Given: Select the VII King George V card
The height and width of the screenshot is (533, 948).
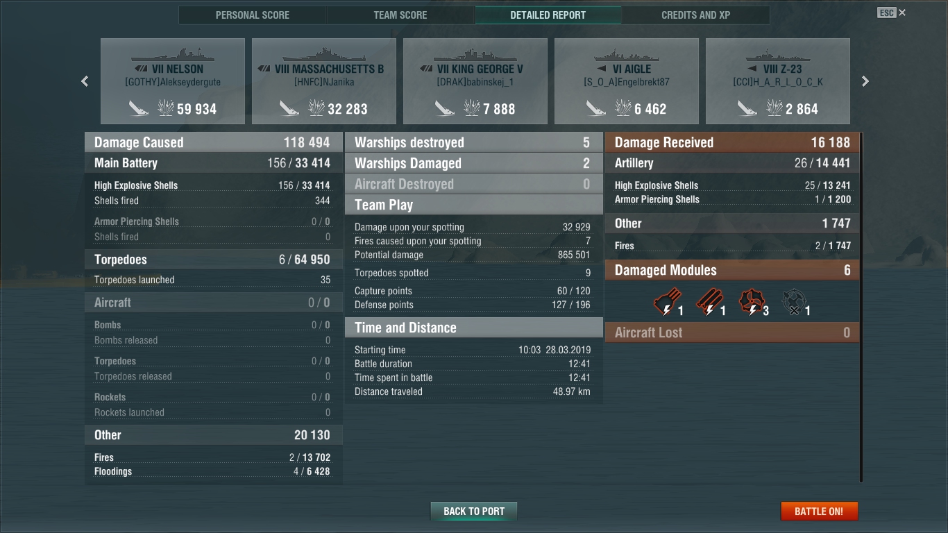Looking at the screenshot, I should pos(475,81).
